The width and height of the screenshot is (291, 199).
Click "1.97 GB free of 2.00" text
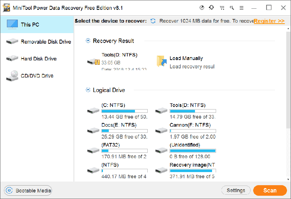click(x=192, y=137)
